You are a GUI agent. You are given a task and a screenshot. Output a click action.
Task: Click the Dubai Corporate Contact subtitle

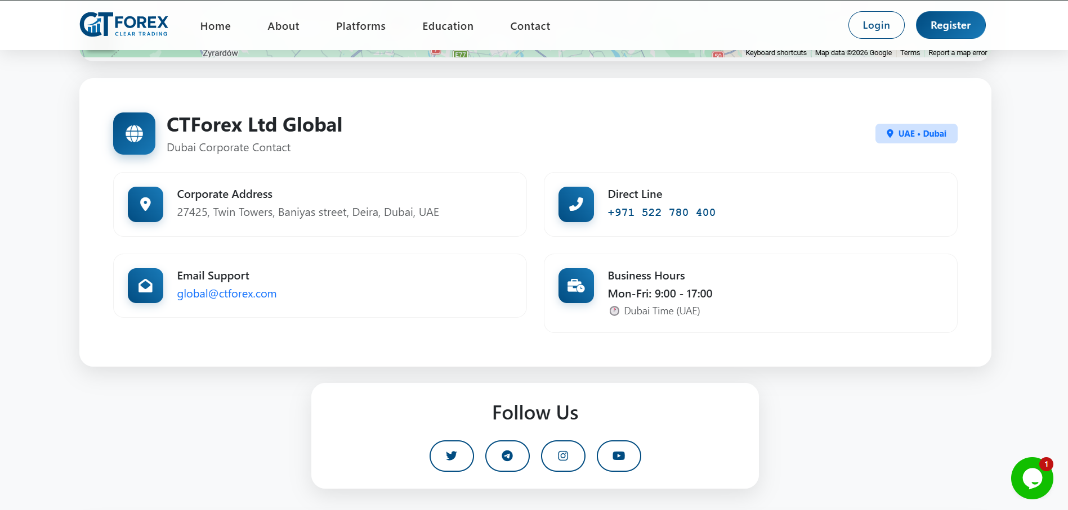click(229, 147)
